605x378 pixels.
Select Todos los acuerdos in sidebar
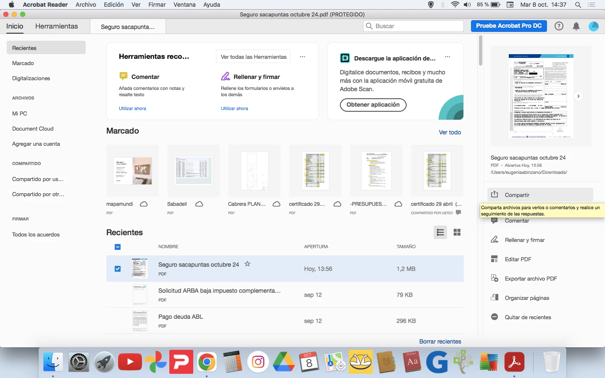click(36, 234)
